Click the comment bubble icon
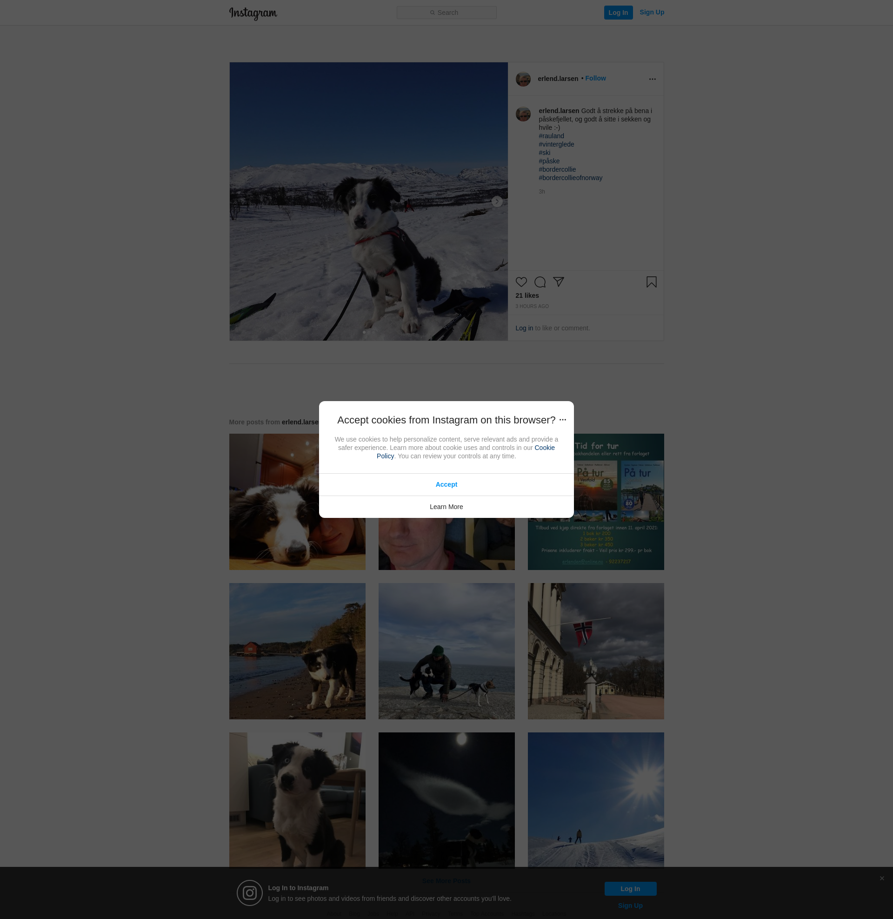 click(540, 282)
